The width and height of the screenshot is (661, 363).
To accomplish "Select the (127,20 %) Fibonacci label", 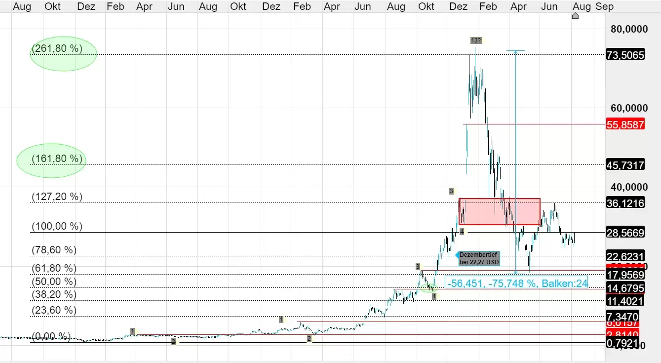I will [57, 197].
